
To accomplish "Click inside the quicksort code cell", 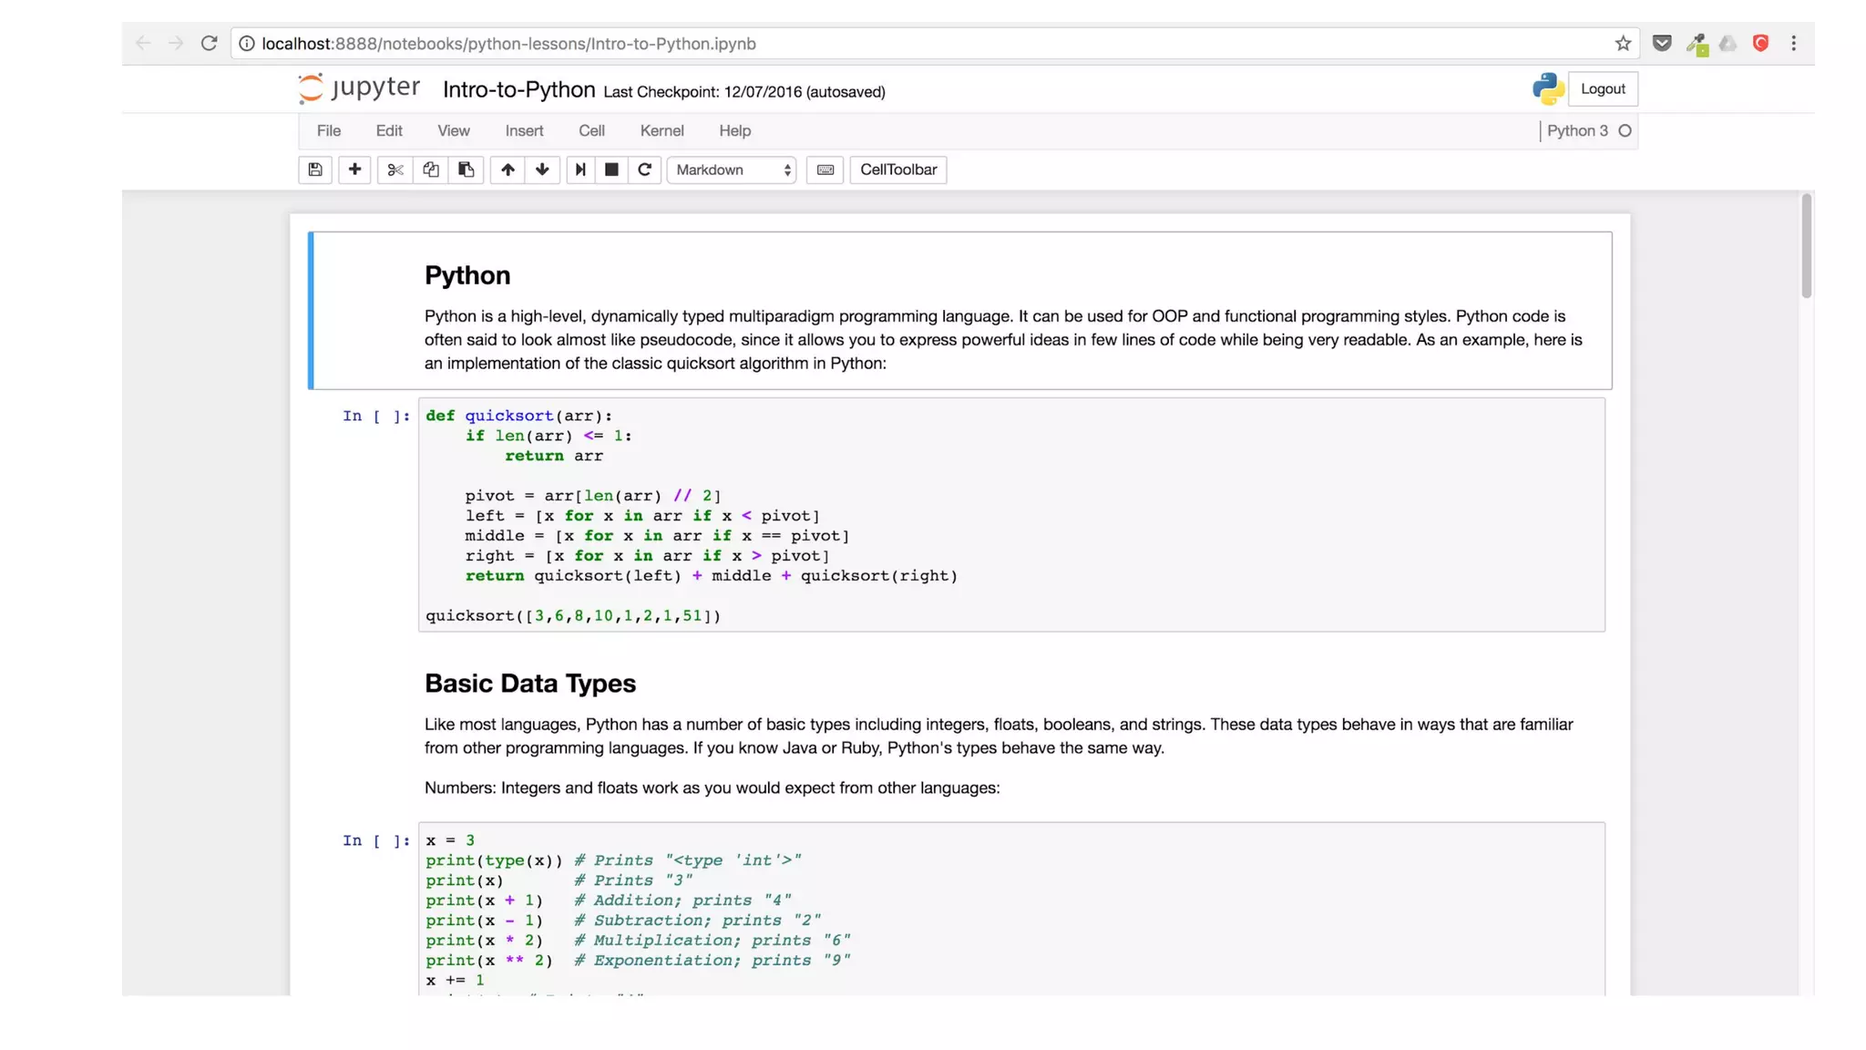I will click(1011, 515).
